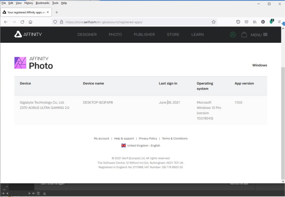Click the Affinity logo in the header
This screenshot has width=285, height=197.
coord(27,35)
